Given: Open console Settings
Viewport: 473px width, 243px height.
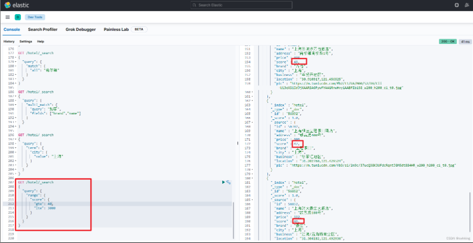Looking at the screenshot, I should [x=26, y=41].
